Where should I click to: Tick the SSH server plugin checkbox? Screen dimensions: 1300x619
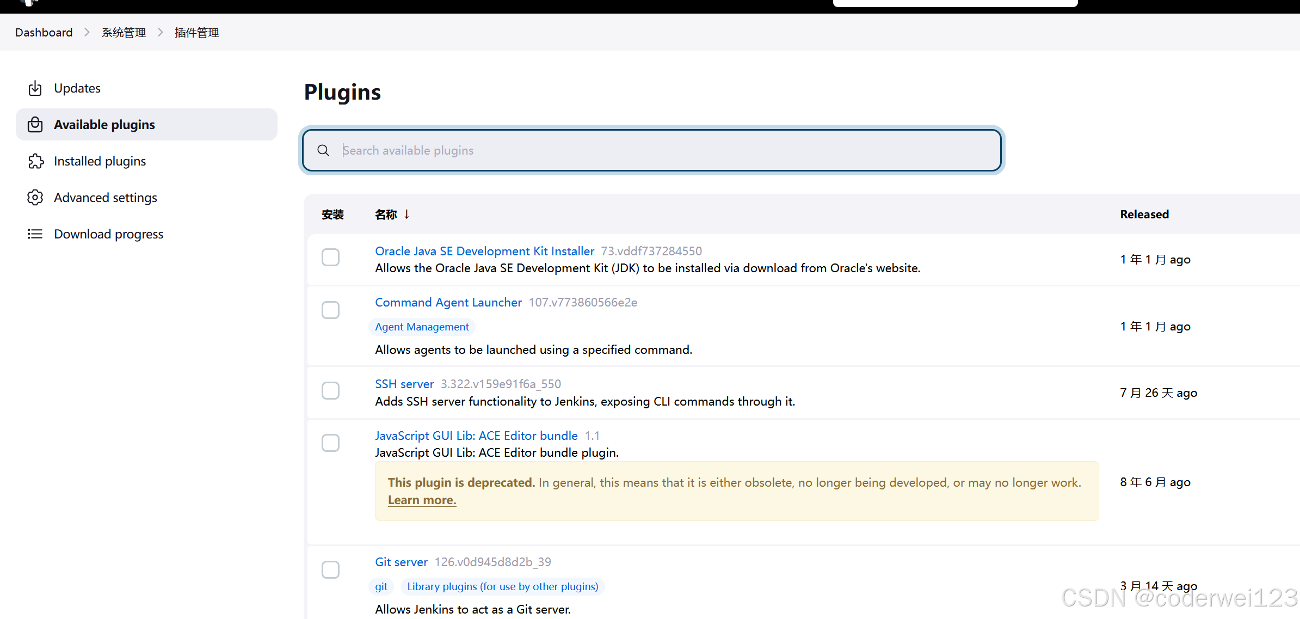330,390
